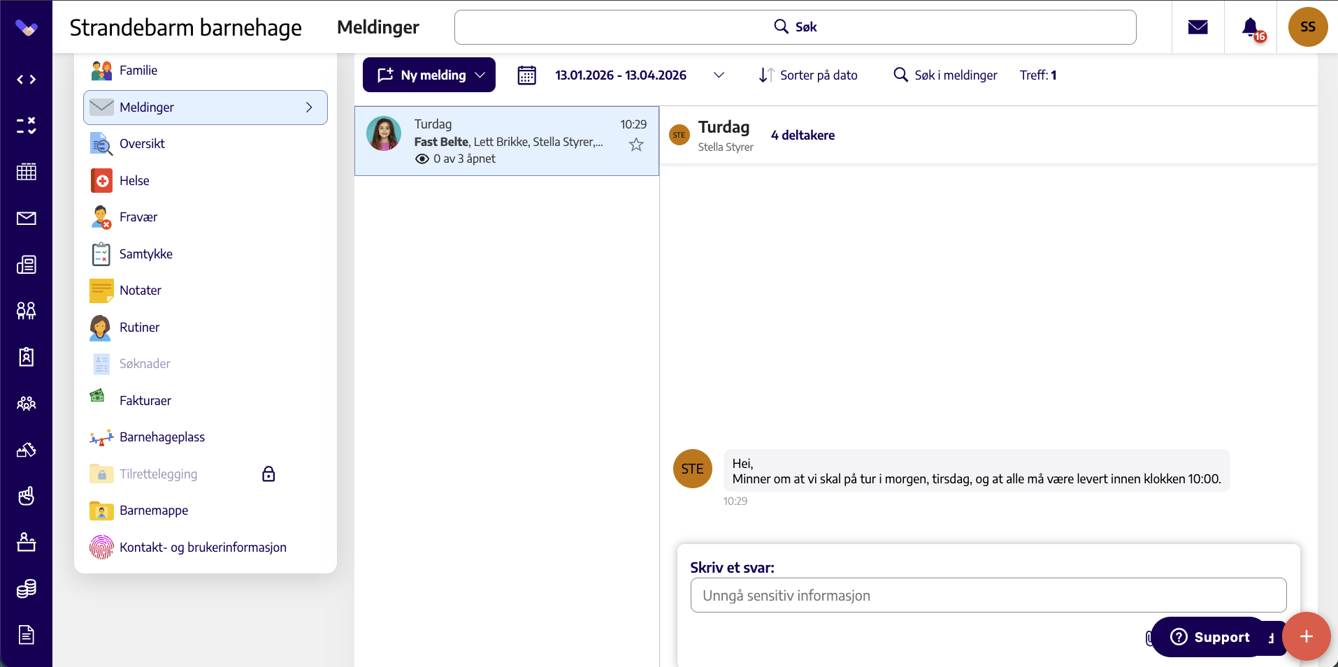Open the grid calendar sidebar icon
This screenshot has width=1338, height=667.
(x=27, y=172)
